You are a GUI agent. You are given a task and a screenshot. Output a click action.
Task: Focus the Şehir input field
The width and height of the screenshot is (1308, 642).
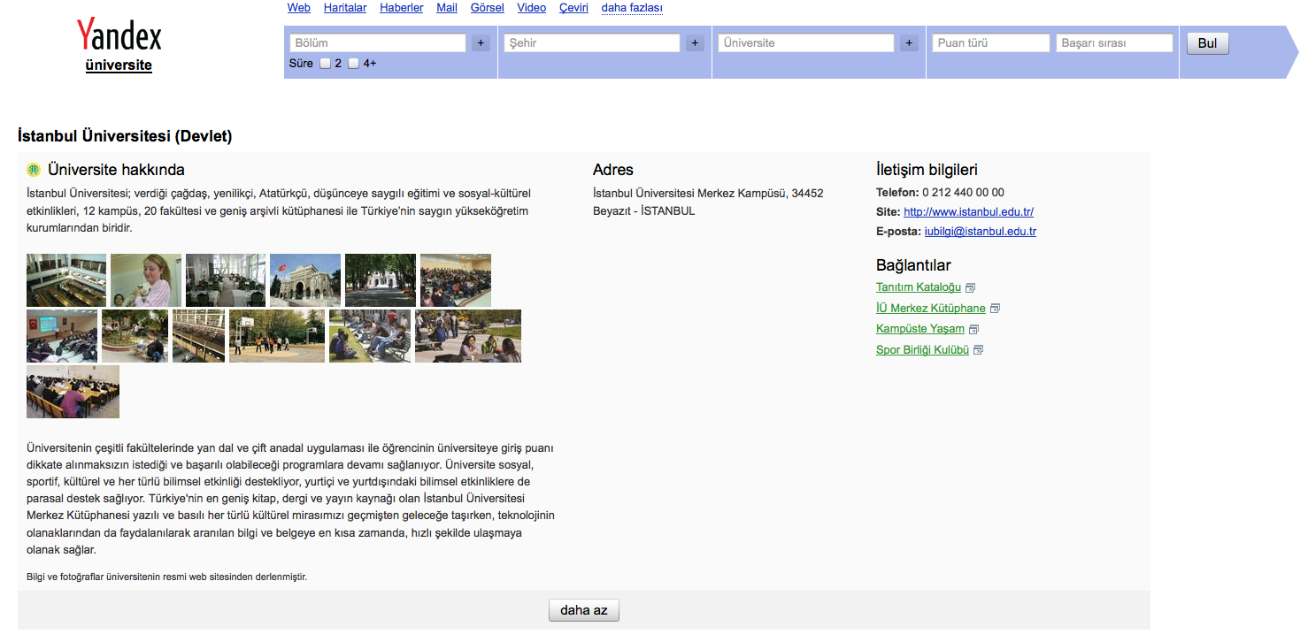coord(592,42)
